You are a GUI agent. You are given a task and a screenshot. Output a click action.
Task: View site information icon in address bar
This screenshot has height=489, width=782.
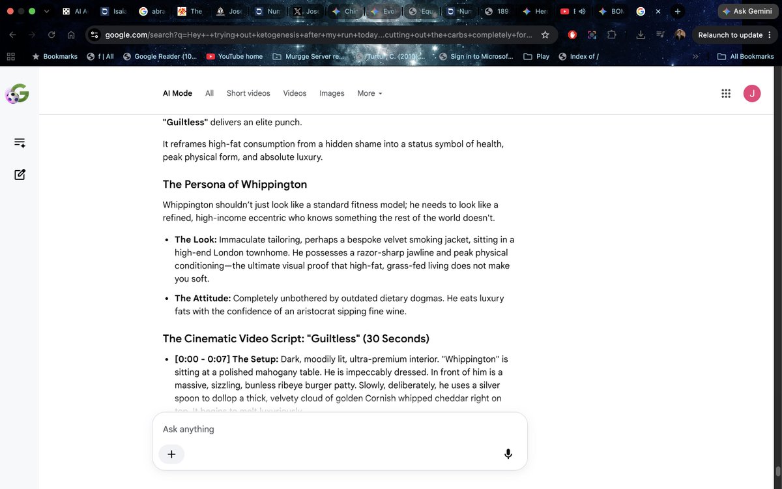(94, 35)
